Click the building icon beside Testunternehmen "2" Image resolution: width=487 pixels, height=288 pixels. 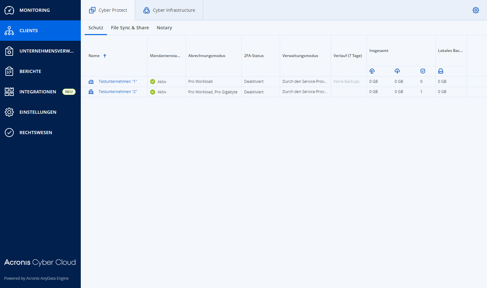(91, 92)
